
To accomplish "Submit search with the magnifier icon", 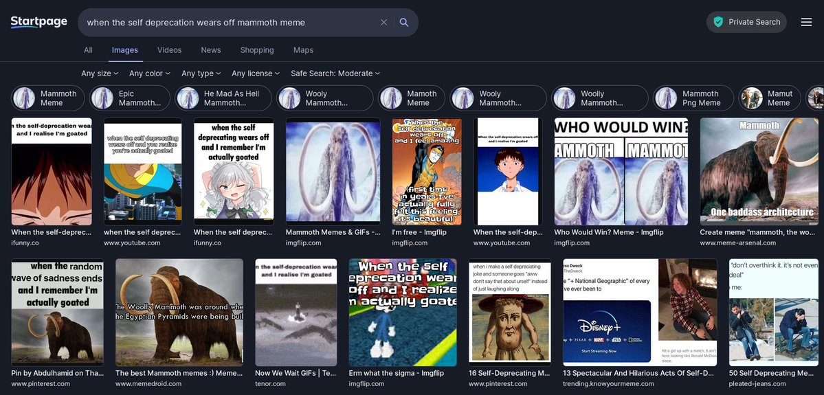I will tap(403, 22).
